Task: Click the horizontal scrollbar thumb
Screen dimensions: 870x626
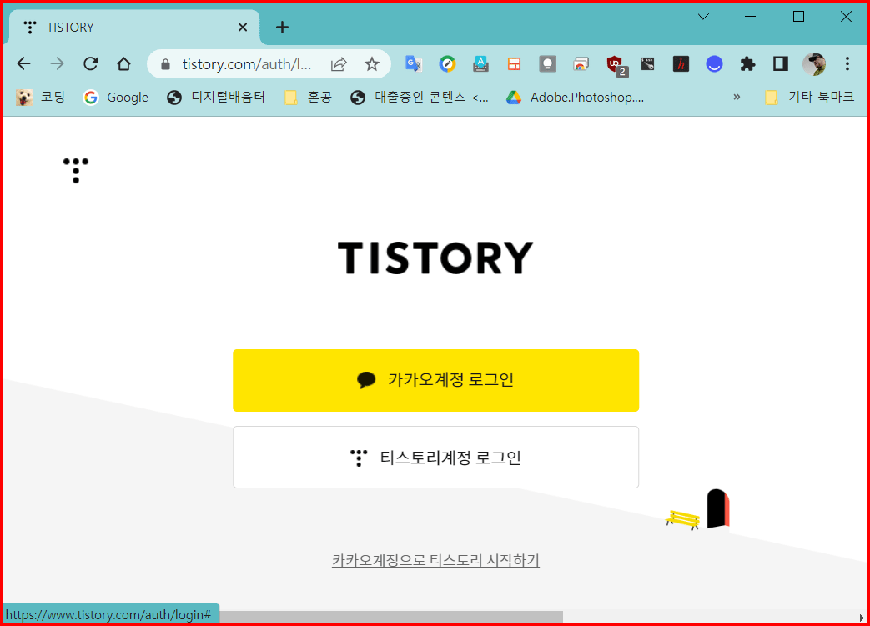Action: 391,617
